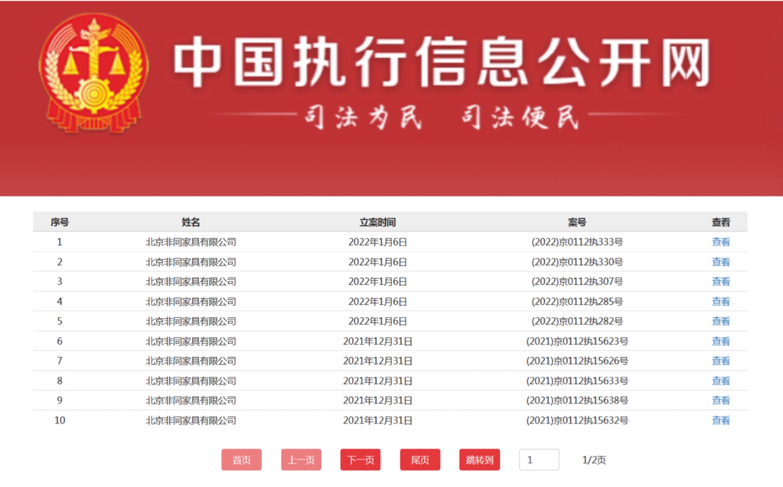Click serial number 5 cell

[60, 321]
